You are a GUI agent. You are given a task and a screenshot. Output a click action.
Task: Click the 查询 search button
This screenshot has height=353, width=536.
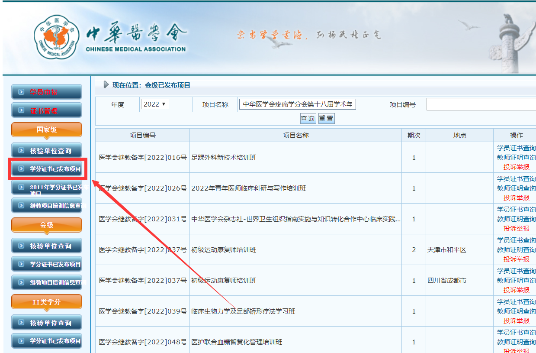pyautogui.click(x=308, y=119)
